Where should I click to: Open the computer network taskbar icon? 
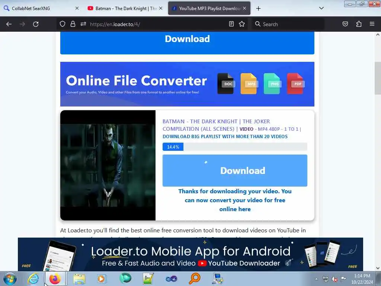(x=217, y=279)
